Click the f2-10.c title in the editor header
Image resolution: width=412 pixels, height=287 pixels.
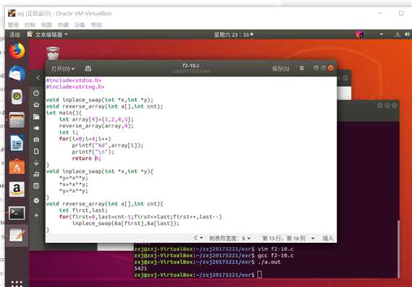click(x=191, y=66)
